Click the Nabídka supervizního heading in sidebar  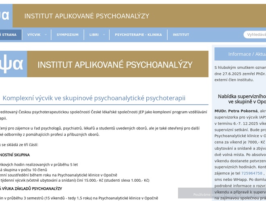point(242,99)
